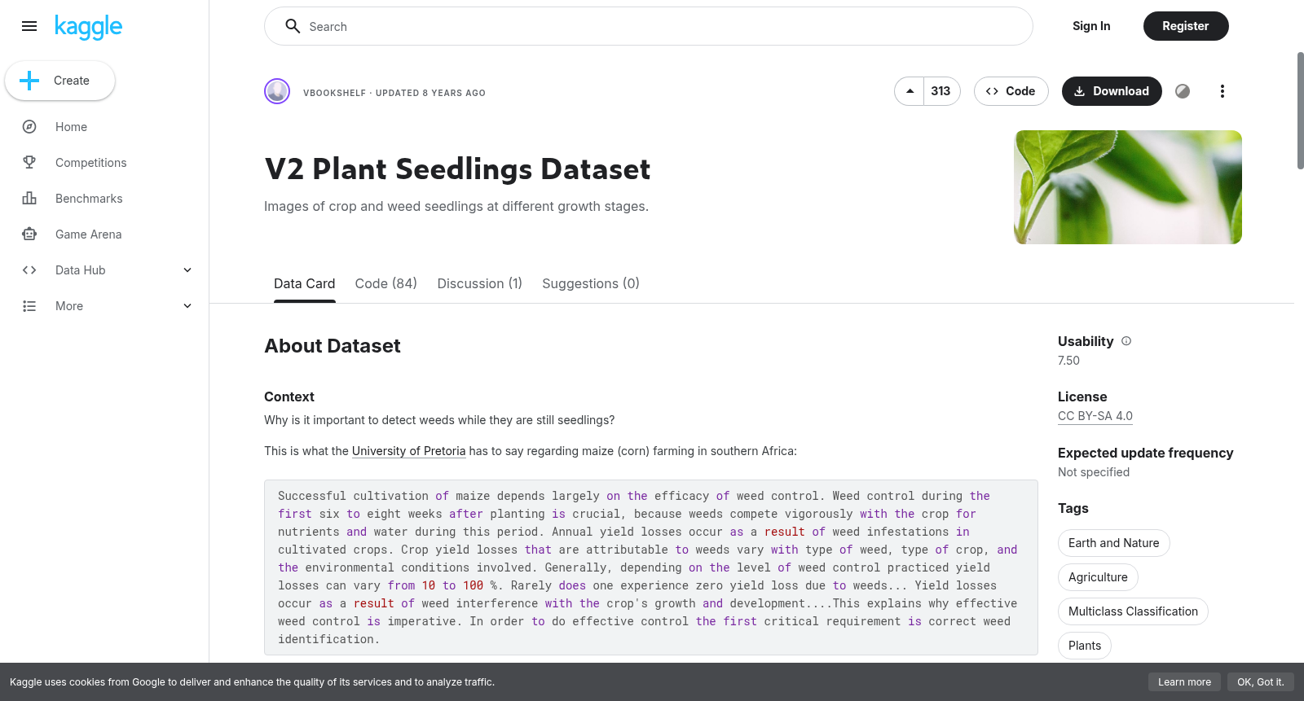The width and height of the screenshot is (1304, 701).
Task: Open the Home sidebar item
Action: coord(106,127)
